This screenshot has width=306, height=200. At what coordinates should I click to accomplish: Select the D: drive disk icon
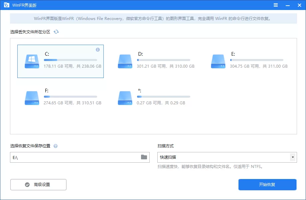pos(125,61)
